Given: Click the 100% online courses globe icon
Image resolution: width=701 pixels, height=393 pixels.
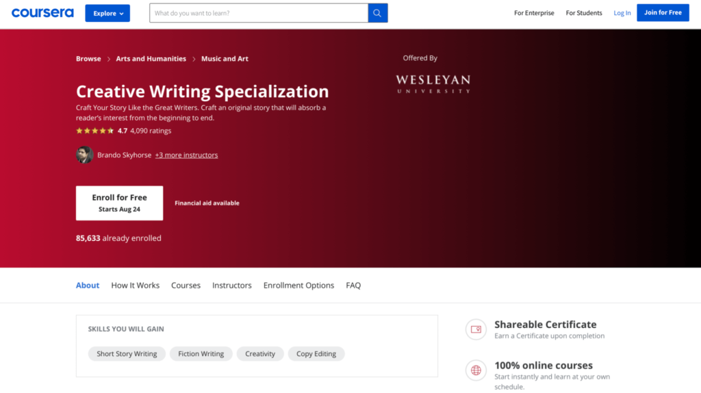Looking at the screenshot, I should (x=476, y=370).
